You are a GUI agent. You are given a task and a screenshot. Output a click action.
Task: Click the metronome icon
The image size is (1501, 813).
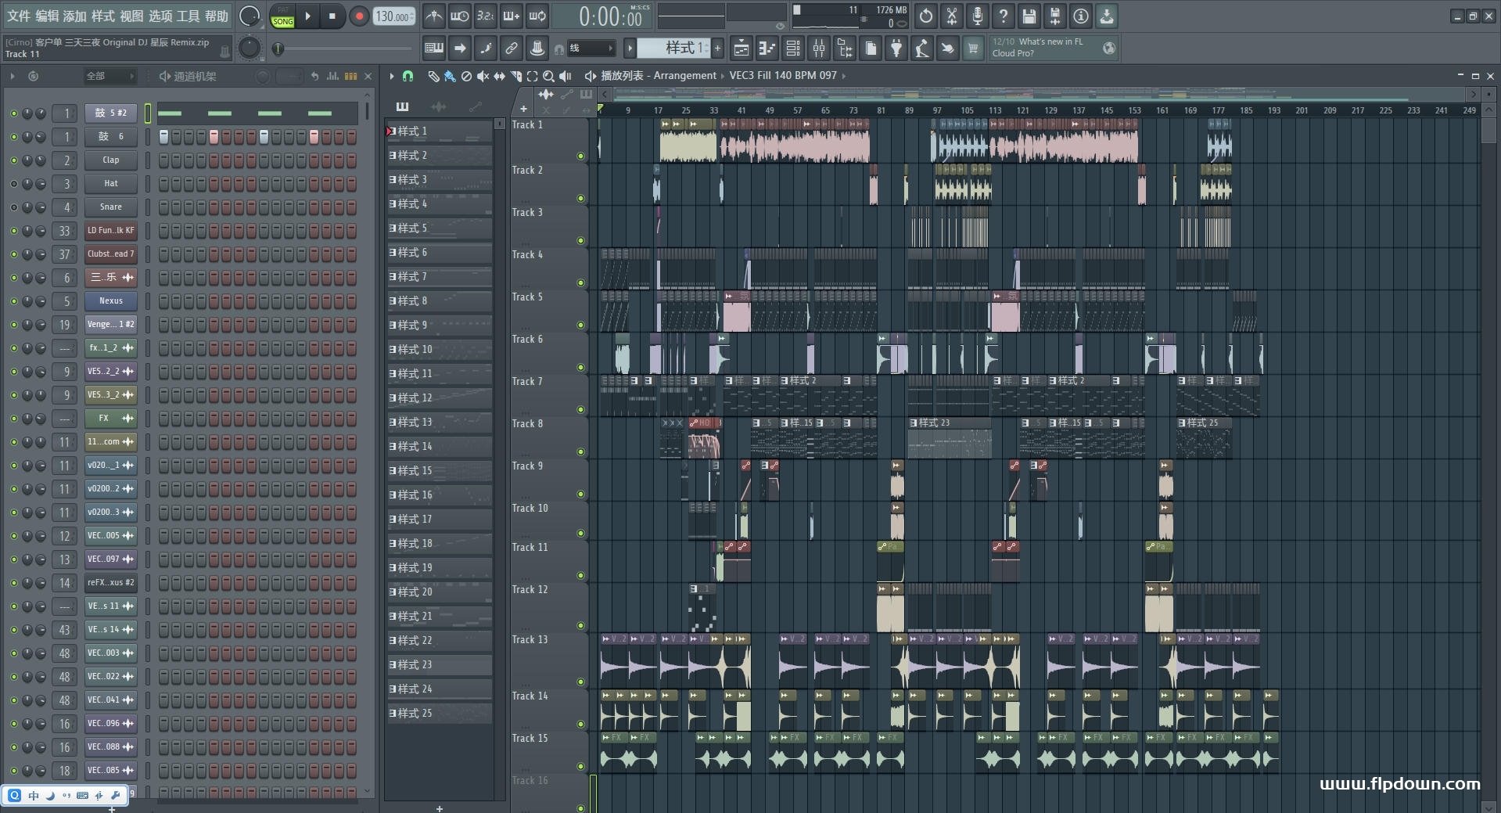pyautogui.click(x=434, y=16)
